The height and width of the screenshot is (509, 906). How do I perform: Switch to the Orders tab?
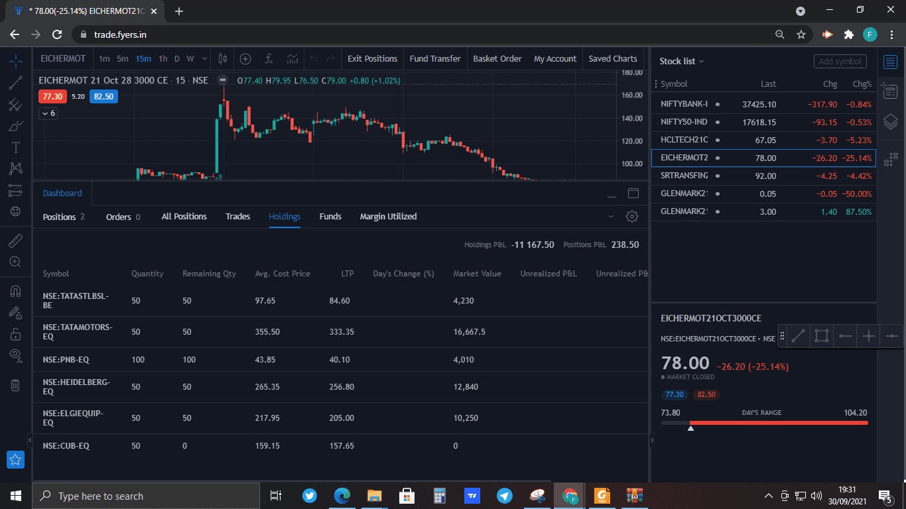[x=123, y=217]
